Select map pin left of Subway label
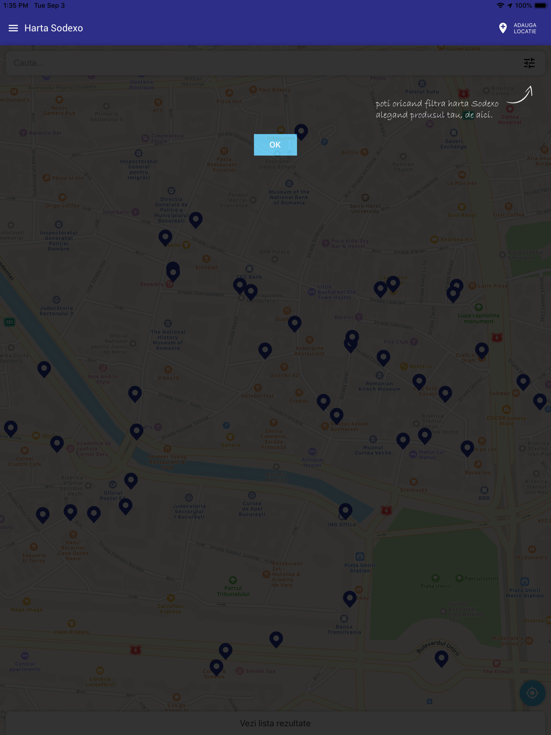551x735 pixels. [x=445, y=393]
